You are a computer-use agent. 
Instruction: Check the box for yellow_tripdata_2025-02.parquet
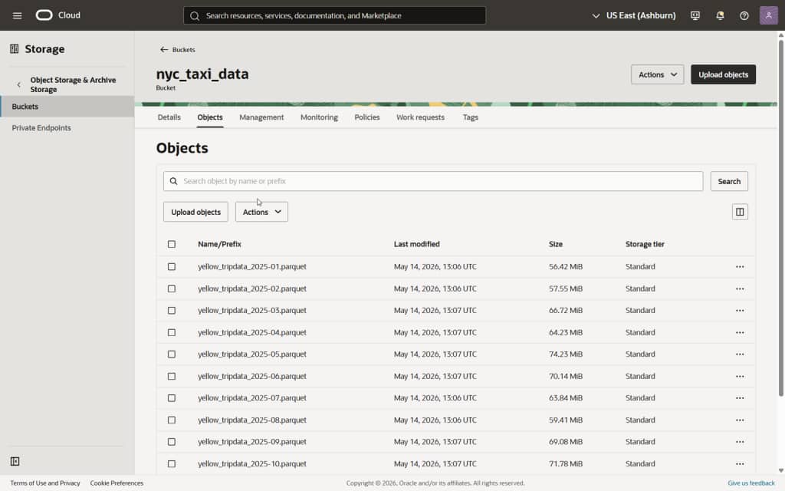coord(172,288)
